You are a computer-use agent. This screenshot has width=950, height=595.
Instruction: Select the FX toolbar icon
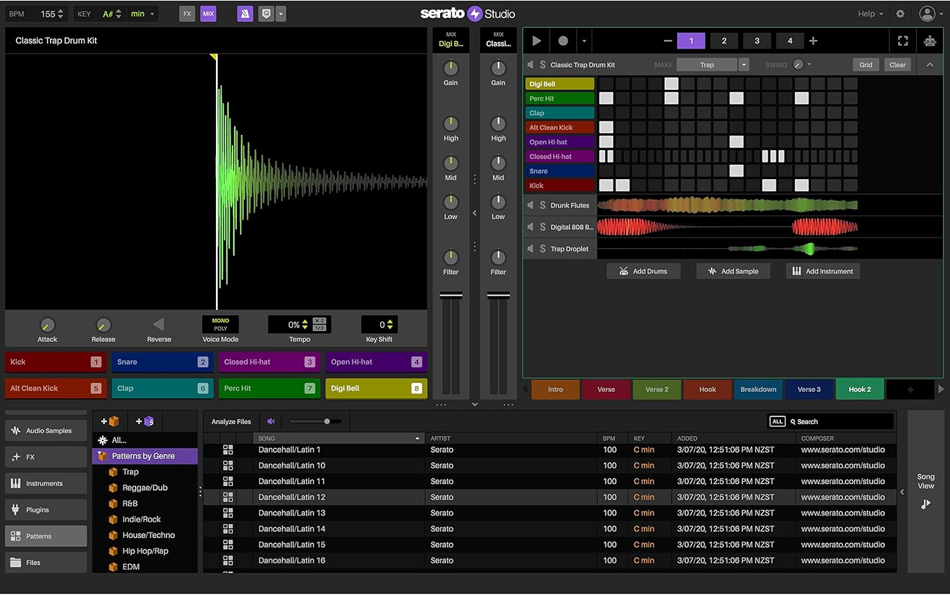point(187,13)
